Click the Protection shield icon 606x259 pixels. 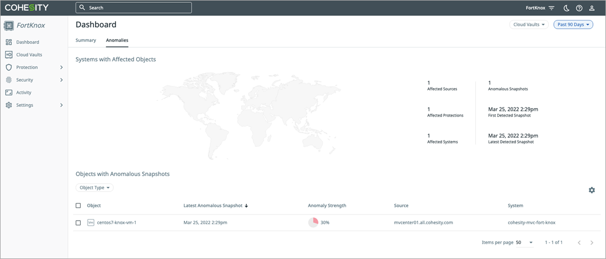(x=9, y=67)
